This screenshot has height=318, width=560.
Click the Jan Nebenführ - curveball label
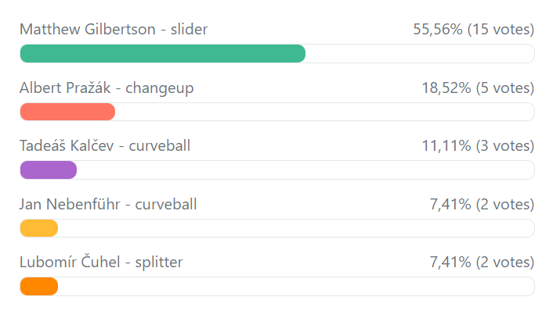(x=108, y=205)
